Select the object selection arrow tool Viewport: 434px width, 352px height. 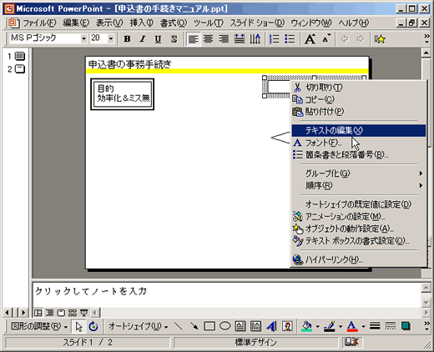pos(78,326)
